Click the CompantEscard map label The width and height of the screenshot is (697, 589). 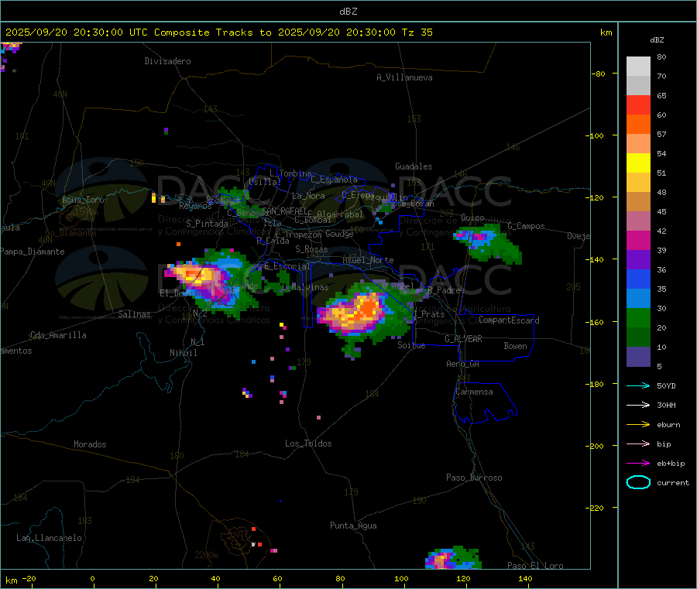click(509, 320)
